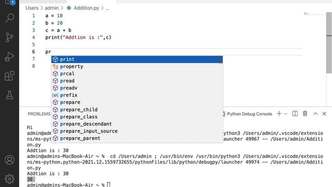This screenshot has width=332, height=187.
Task: Select the print suggestion in autocomplete
Action: point(137,59)
